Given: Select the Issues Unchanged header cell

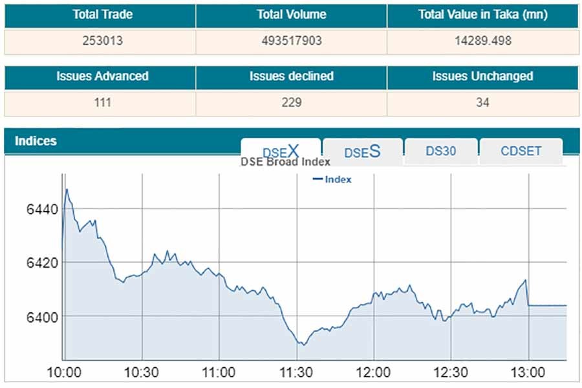Looking at the screenshot, I should [x=482, y=76].
